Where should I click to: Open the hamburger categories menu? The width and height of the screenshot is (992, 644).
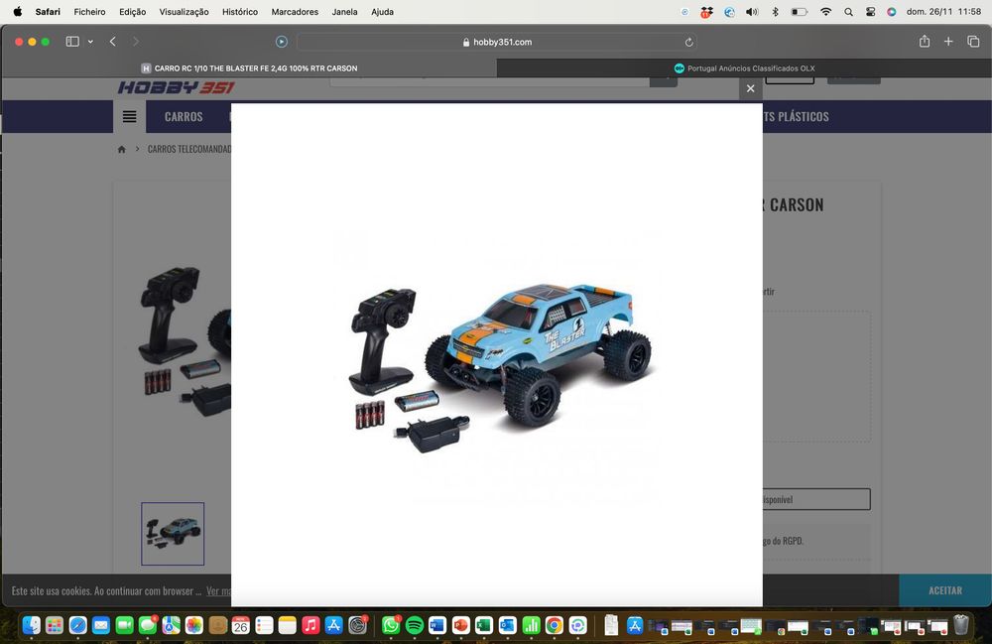(x=130, y=116)
